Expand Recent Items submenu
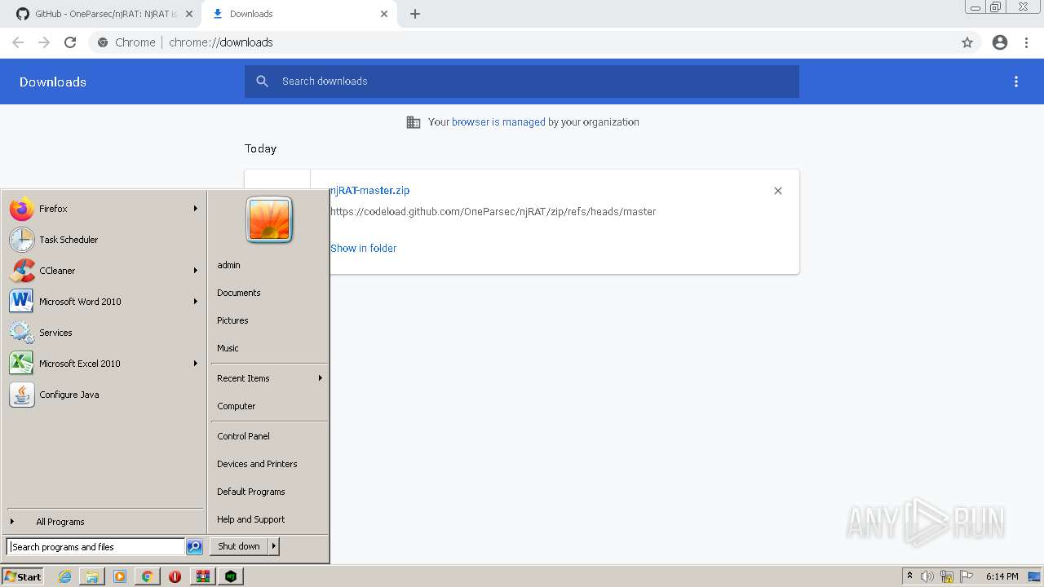Viewport: 1044px width, 587px height. [270, 378]
